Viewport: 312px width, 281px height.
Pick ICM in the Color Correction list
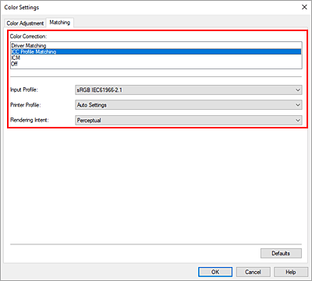point(156,58)
